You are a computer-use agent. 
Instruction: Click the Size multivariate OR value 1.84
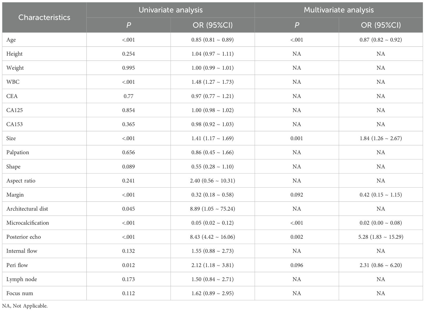[x=380, y=138]
